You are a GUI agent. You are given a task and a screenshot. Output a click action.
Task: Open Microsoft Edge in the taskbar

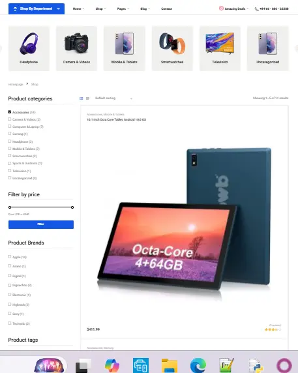(x=198, y=365)
